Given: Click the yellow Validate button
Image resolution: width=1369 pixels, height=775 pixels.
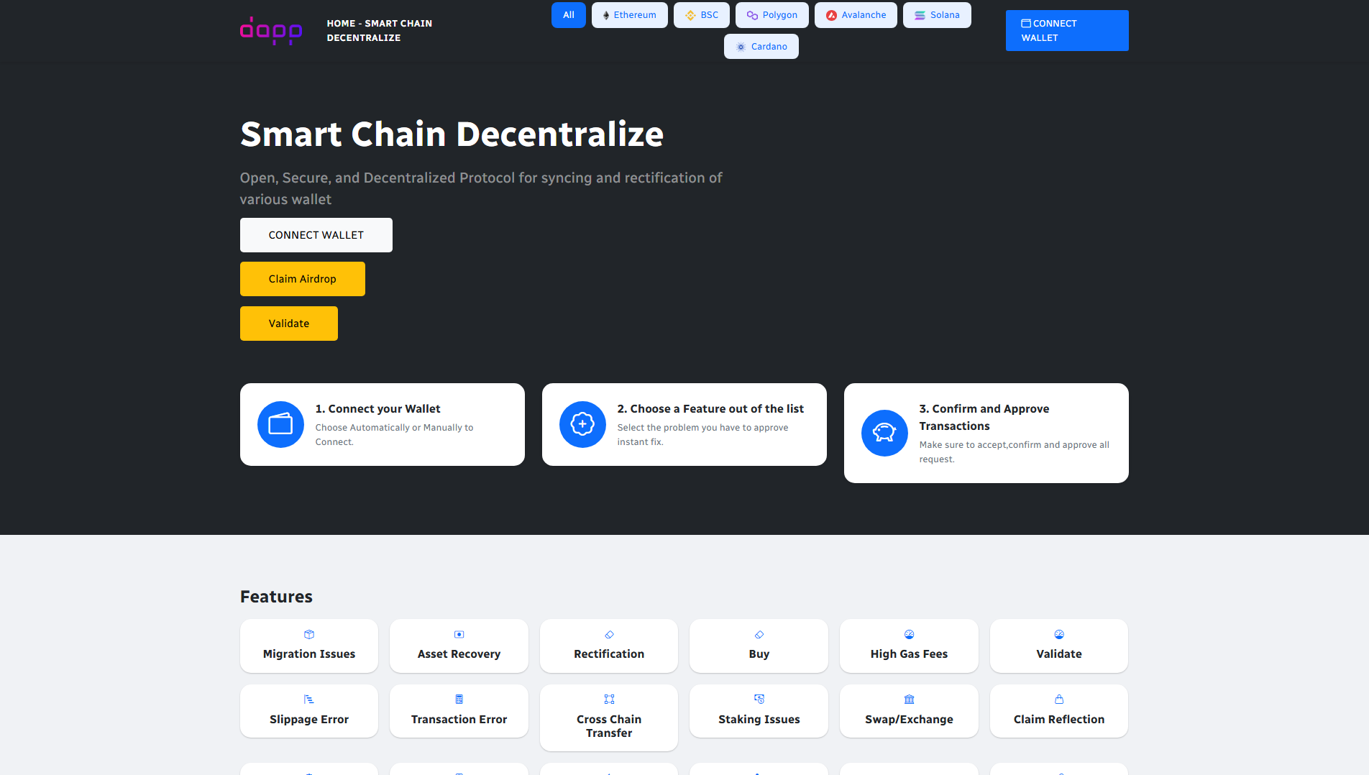Looking at the screenshot, I should point(289,324).
